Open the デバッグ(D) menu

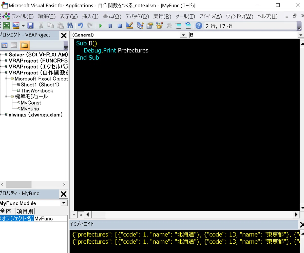point(137,16)
